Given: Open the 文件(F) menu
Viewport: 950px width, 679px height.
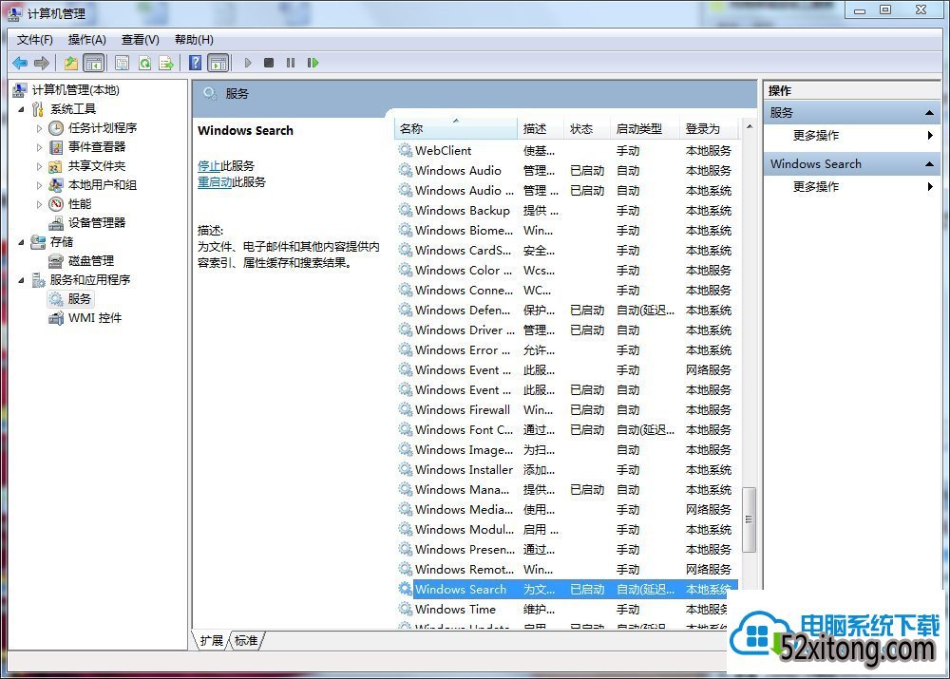Looking at the screenshot, I should tap(34, 40).
